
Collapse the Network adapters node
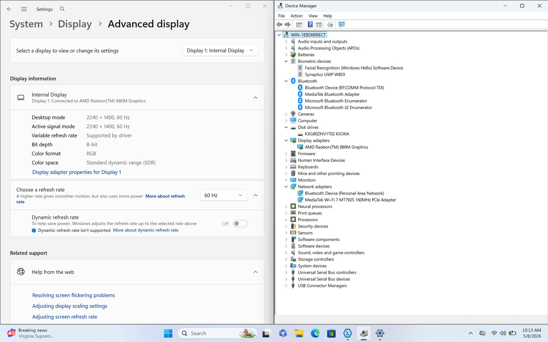[x=286, y=187]
